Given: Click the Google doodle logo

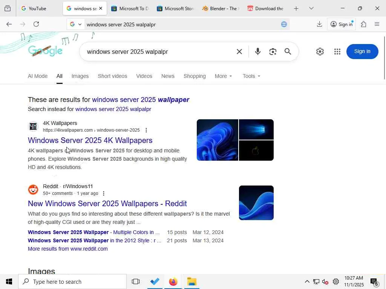Looking at the screenshot, I should 45,51.
